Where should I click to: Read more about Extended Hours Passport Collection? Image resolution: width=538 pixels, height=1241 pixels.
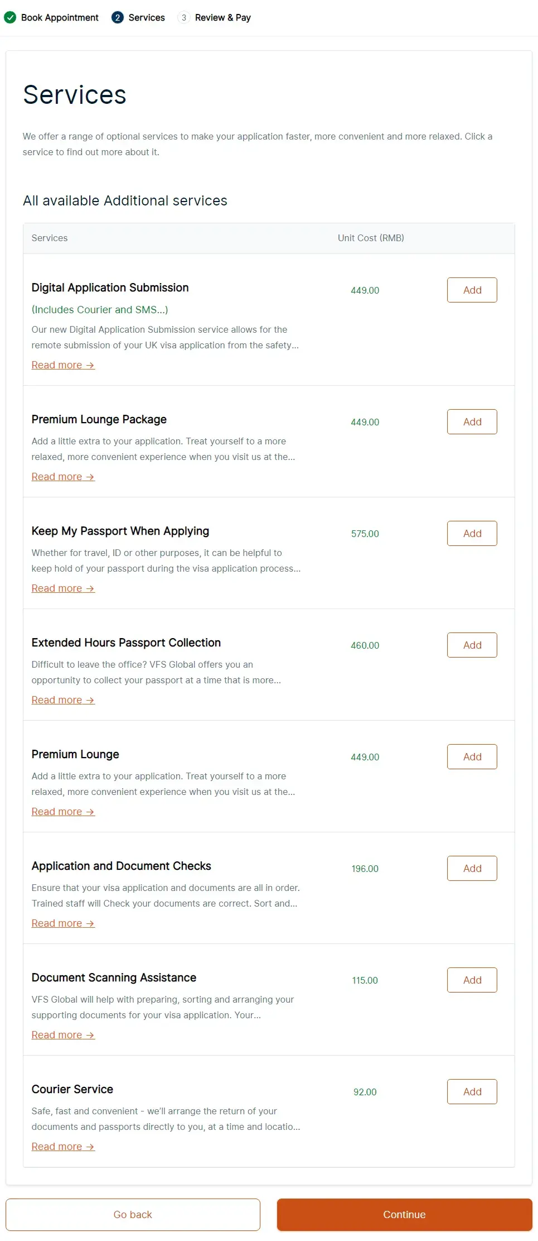pos(63,700)
